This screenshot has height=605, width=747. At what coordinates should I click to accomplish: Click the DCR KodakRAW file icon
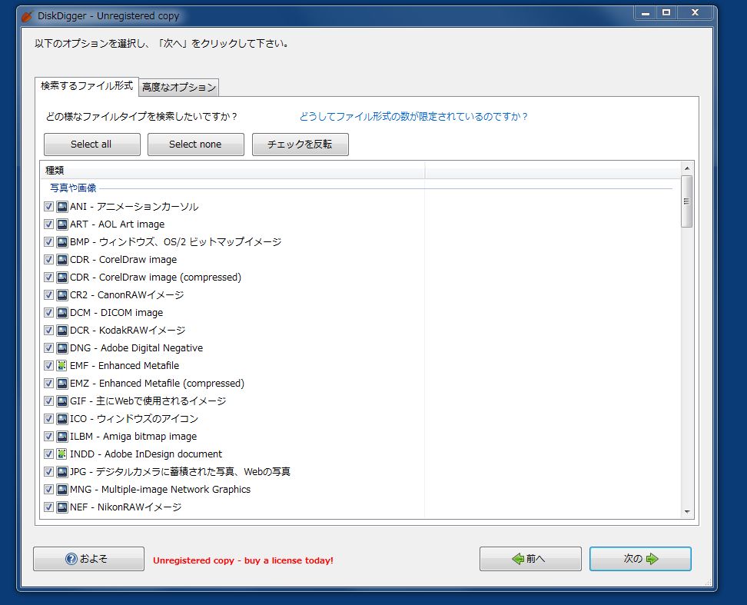pyautogui.click(x=62, y=330)
